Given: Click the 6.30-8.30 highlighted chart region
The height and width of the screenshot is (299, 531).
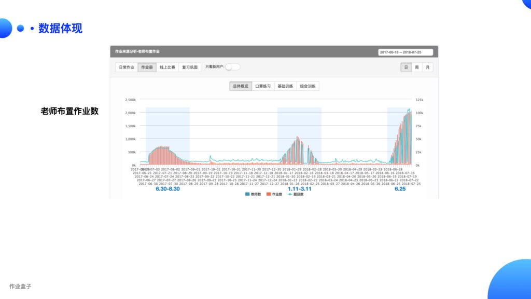Looking at the screenshot, I should point(167,135).
